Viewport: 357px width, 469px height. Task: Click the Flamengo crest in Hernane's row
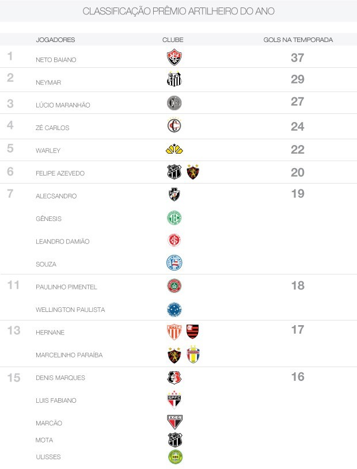[192, 331]
